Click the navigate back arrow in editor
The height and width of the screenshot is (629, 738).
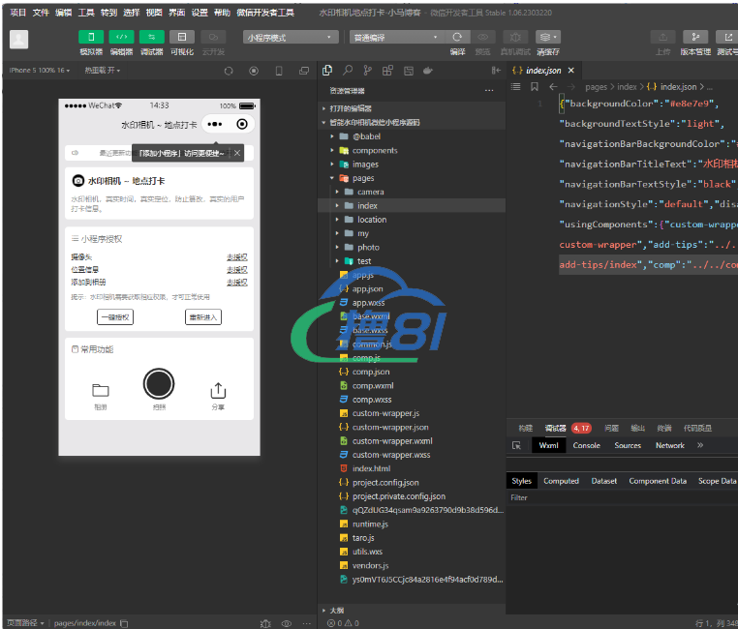point(553,86)
